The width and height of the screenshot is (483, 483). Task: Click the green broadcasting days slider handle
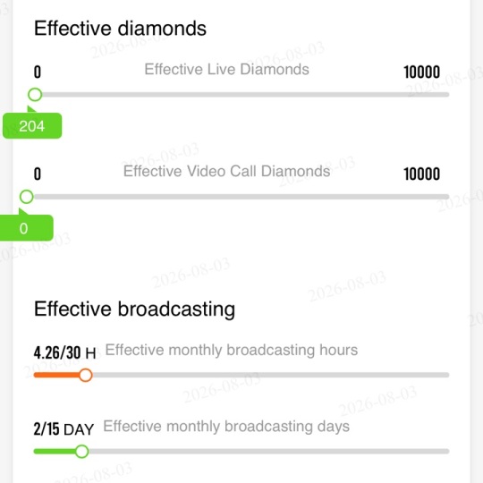pos(81,452)
